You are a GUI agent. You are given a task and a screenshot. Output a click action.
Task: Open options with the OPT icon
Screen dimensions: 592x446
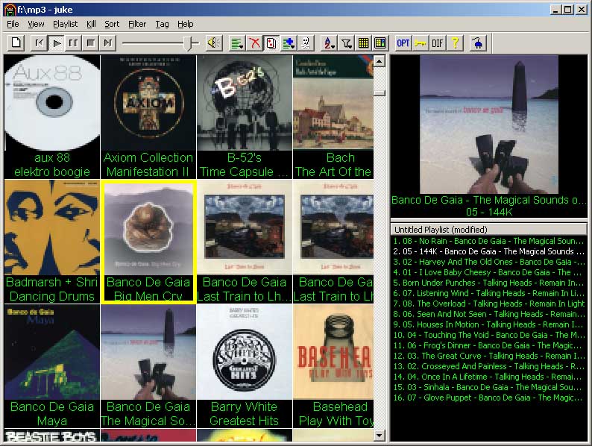403,43
